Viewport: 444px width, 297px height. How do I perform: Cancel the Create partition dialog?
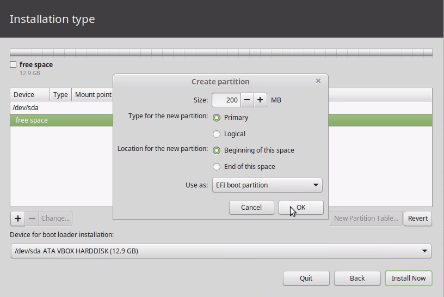coord(251,208)
